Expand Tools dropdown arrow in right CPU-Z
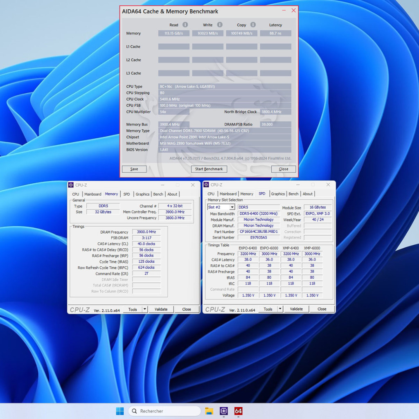This screenshot has width=419, height=419. (280, 309)
